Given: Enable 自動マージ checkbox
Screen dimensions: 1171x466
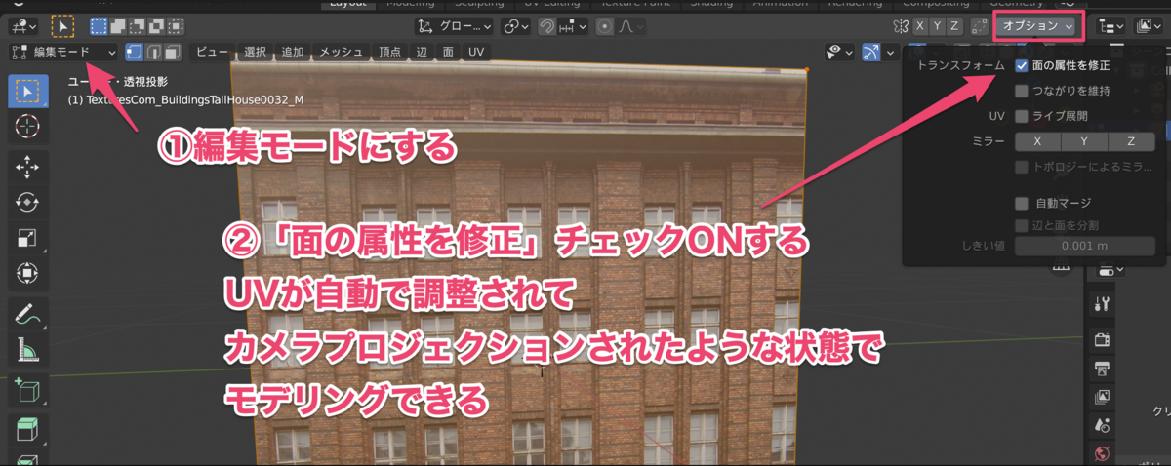Looking at the screenshot, I should (1022, 204).
